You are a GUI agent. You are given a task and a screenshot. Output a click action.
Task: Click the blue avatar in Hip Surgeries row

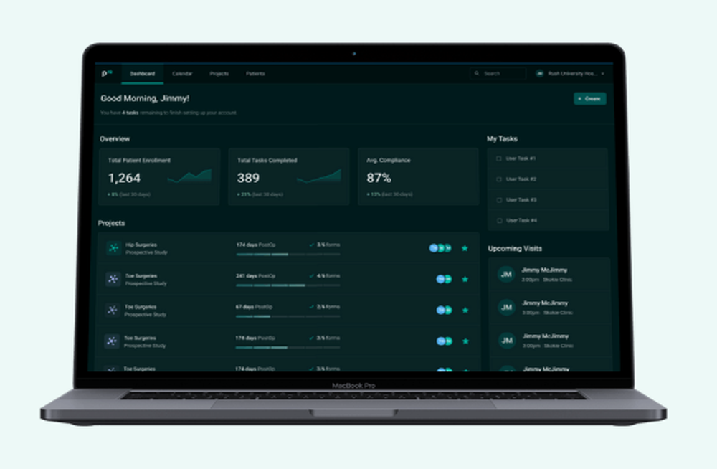(433, 248)
